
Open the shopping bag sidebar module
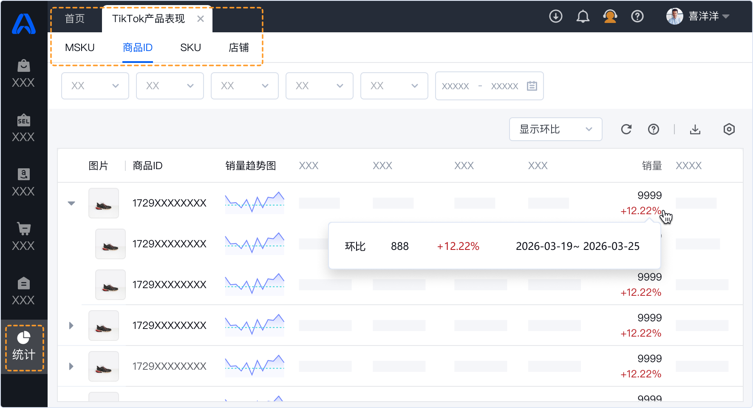pyautogui.click(x=23, y=74)
